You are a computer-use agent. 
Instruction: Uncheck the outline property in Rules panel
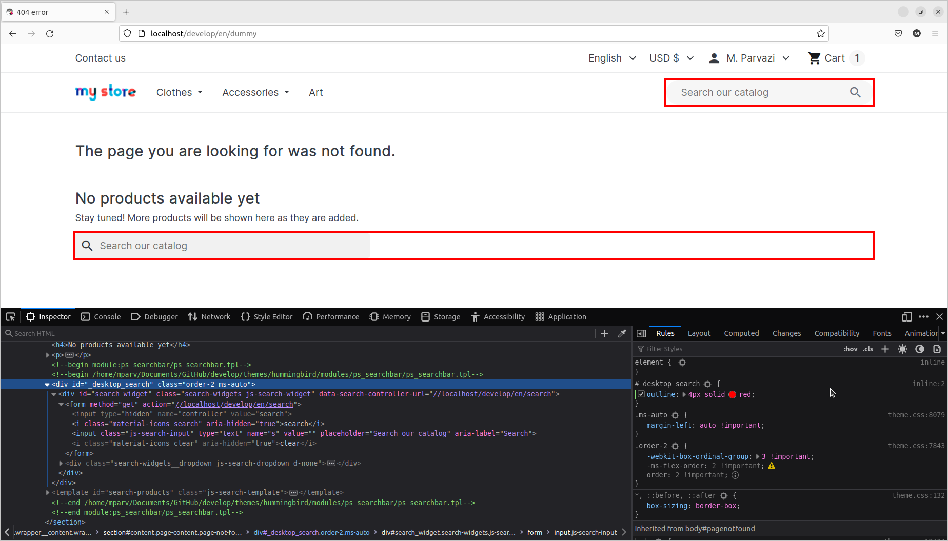coord(641,394)
